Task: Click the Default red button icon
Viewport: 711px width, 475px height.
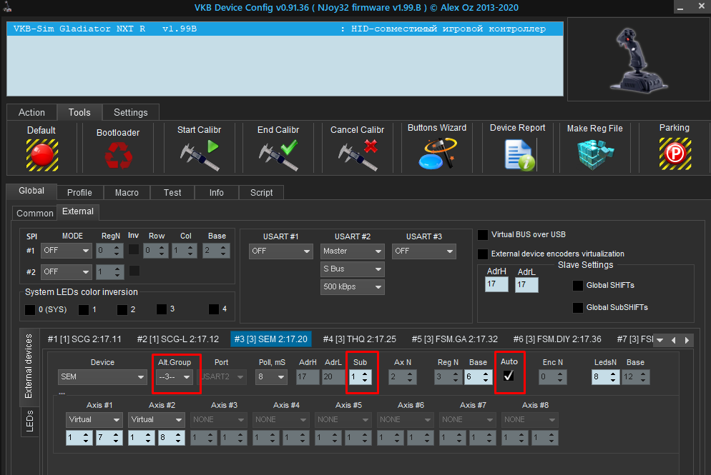Action: coord(41,154)
